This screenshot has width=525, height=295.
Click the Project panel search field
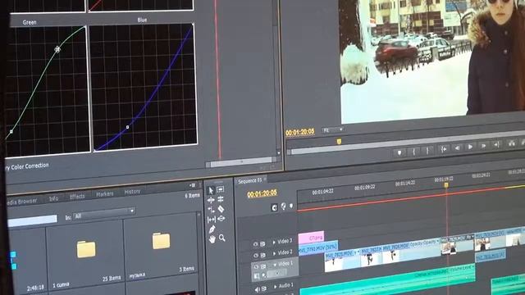click(x=32, y=220)
